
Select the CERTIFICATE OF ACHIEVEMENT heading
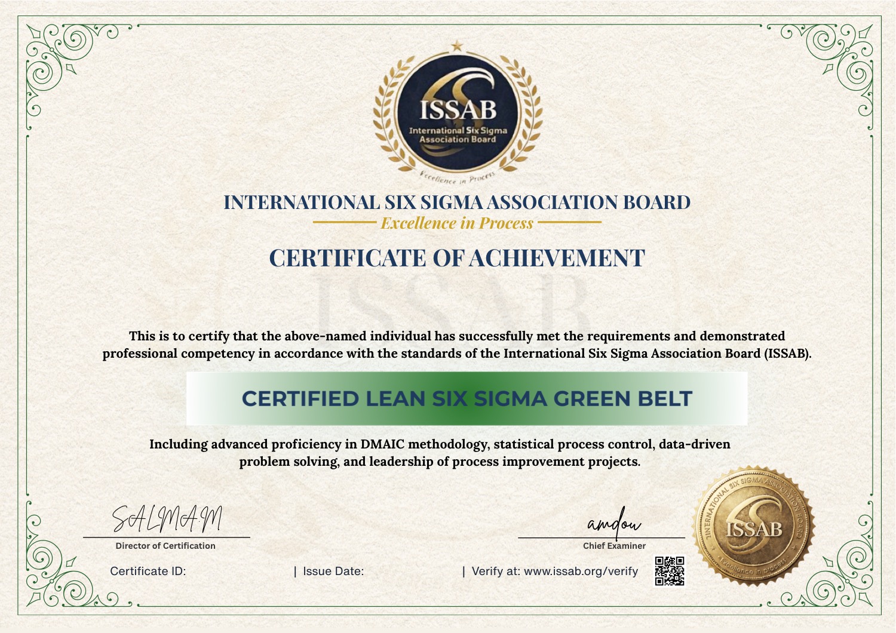[456, 258]
